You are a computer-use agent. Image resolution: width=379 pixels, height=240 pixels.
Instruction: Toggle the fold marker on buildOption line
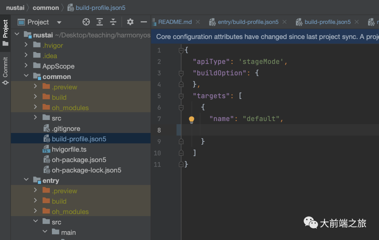pos(181,73)
